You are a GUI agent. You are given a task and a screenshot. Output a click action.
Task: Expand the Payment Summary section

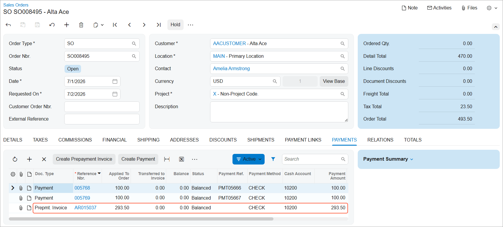pyautogui.click(x=388, y=159)
